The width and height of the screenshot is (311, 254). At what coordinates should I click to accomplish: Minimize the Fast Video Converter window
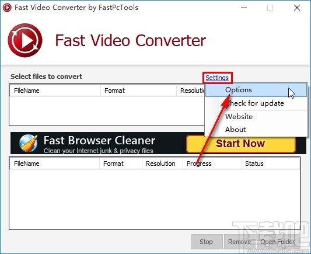click(244, 8)
